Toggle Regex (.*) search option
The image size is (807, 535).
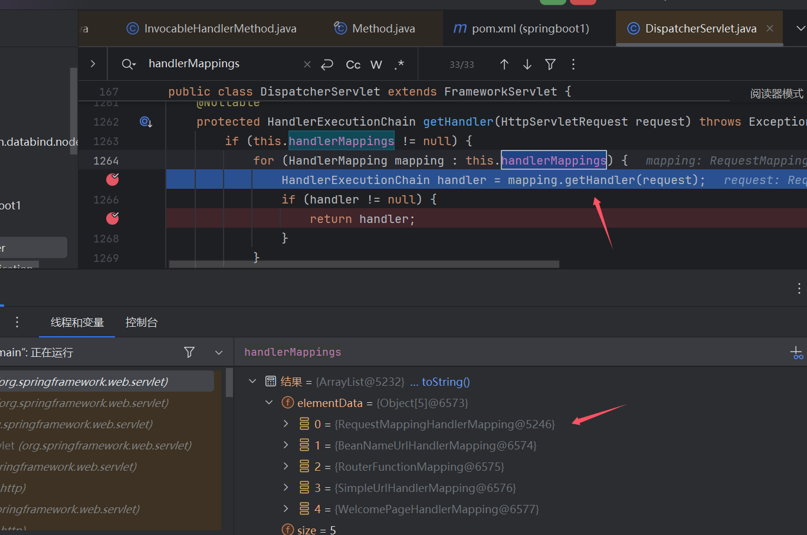click(399, 64)
